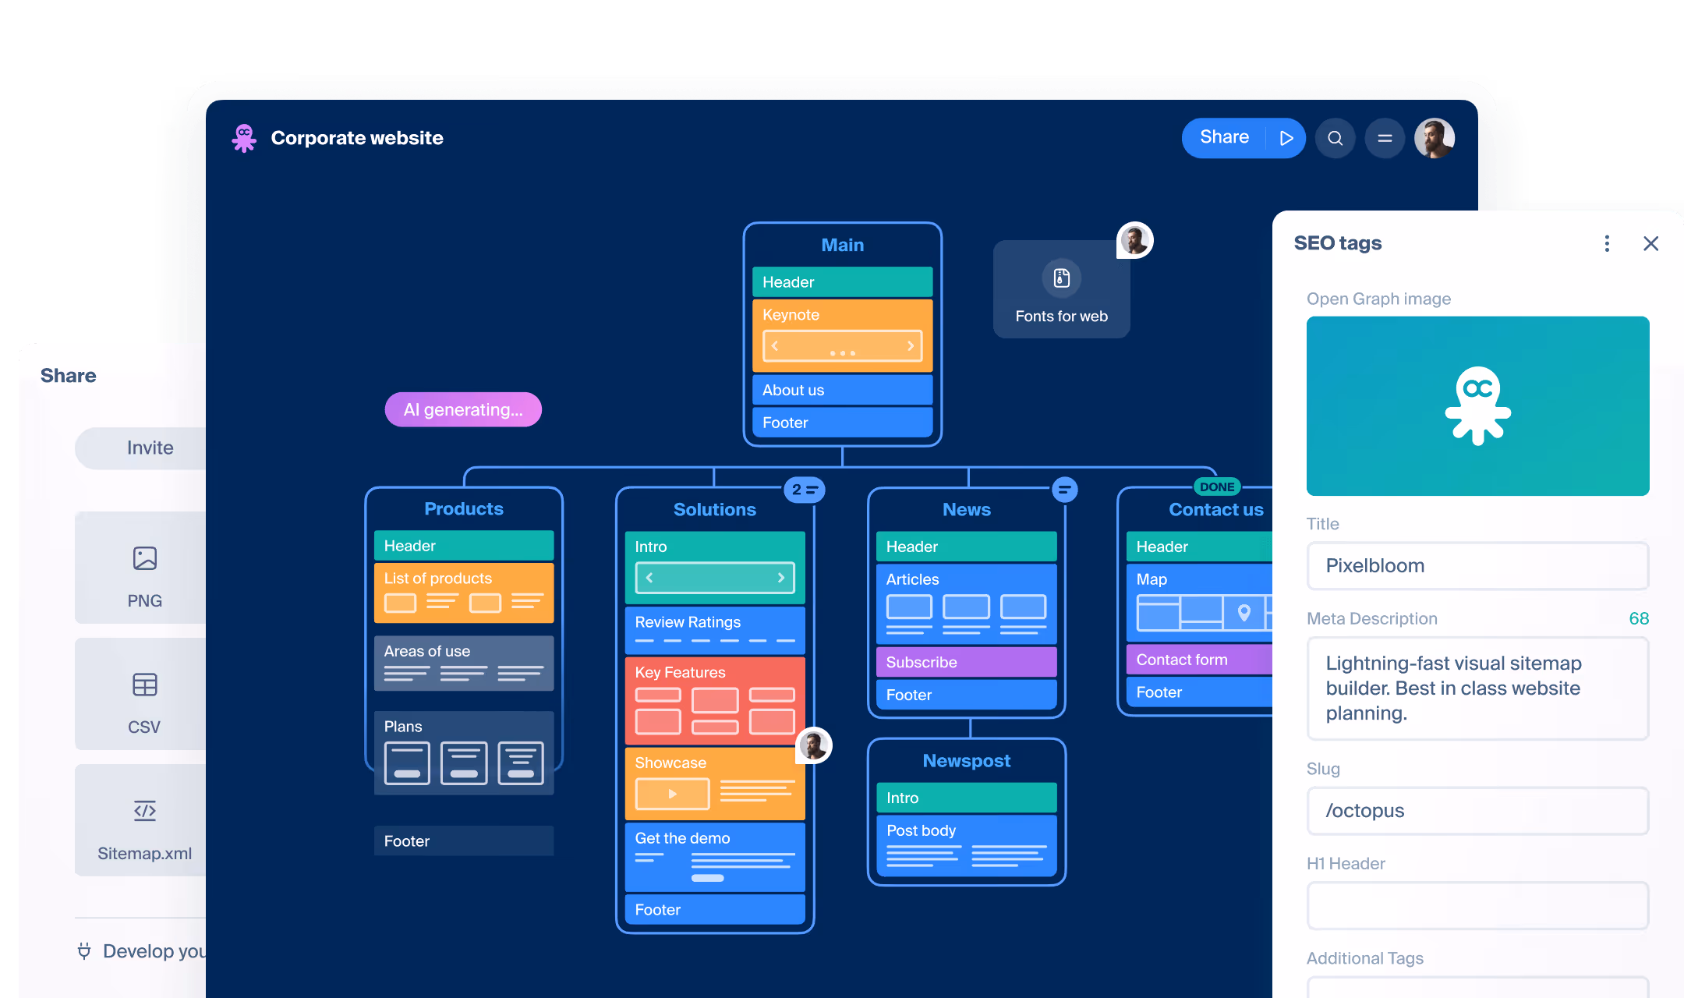
Task: Open the notes badge on the News page
Action: (1065, 490)
